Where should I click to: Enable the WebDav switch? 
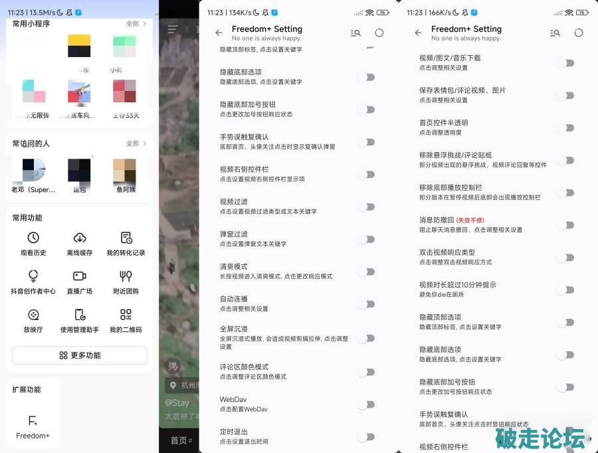[x=367, y=405]
